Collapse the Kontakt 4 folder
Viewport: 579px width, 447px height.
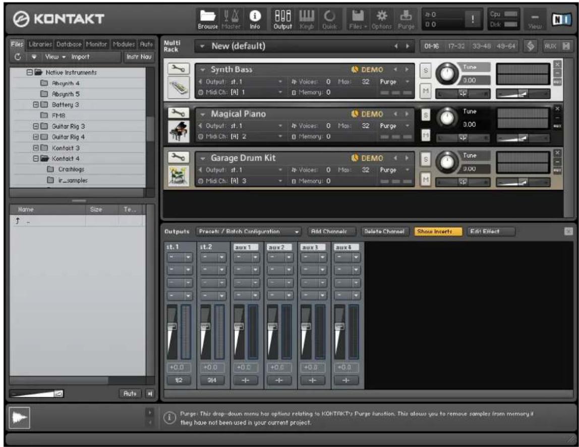[x=36, y=159]
